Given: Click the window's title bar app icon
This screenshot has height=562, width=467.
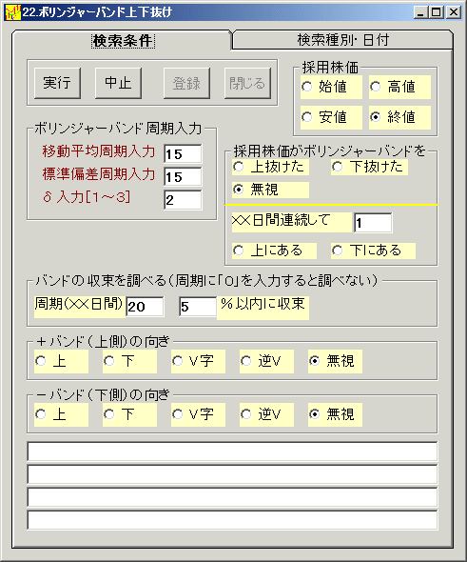Looking at the screenshot, I should coord(13,12).
